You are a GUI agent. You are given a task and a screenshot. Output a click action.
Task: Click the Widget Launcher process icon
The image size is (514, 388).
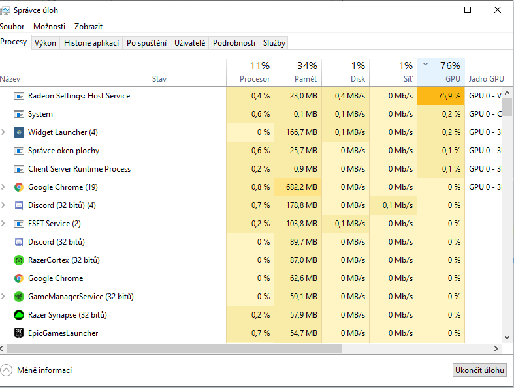coord(18,132)
